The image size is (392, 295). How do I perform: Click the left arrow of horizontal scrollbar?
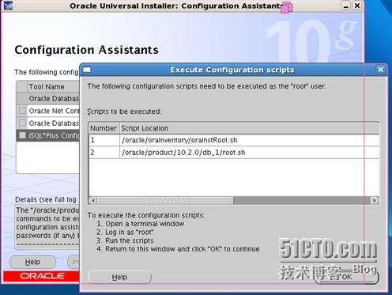[x=93, y=200]
